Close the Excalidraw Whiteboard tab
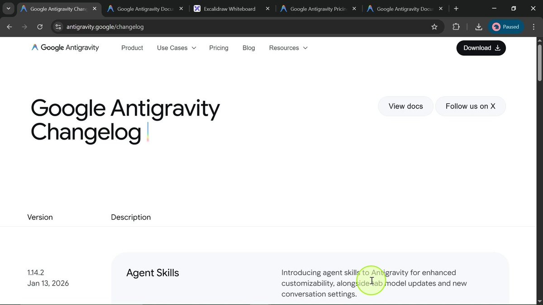Viewport: 543px width, 305px height. (x=267, y=9)
